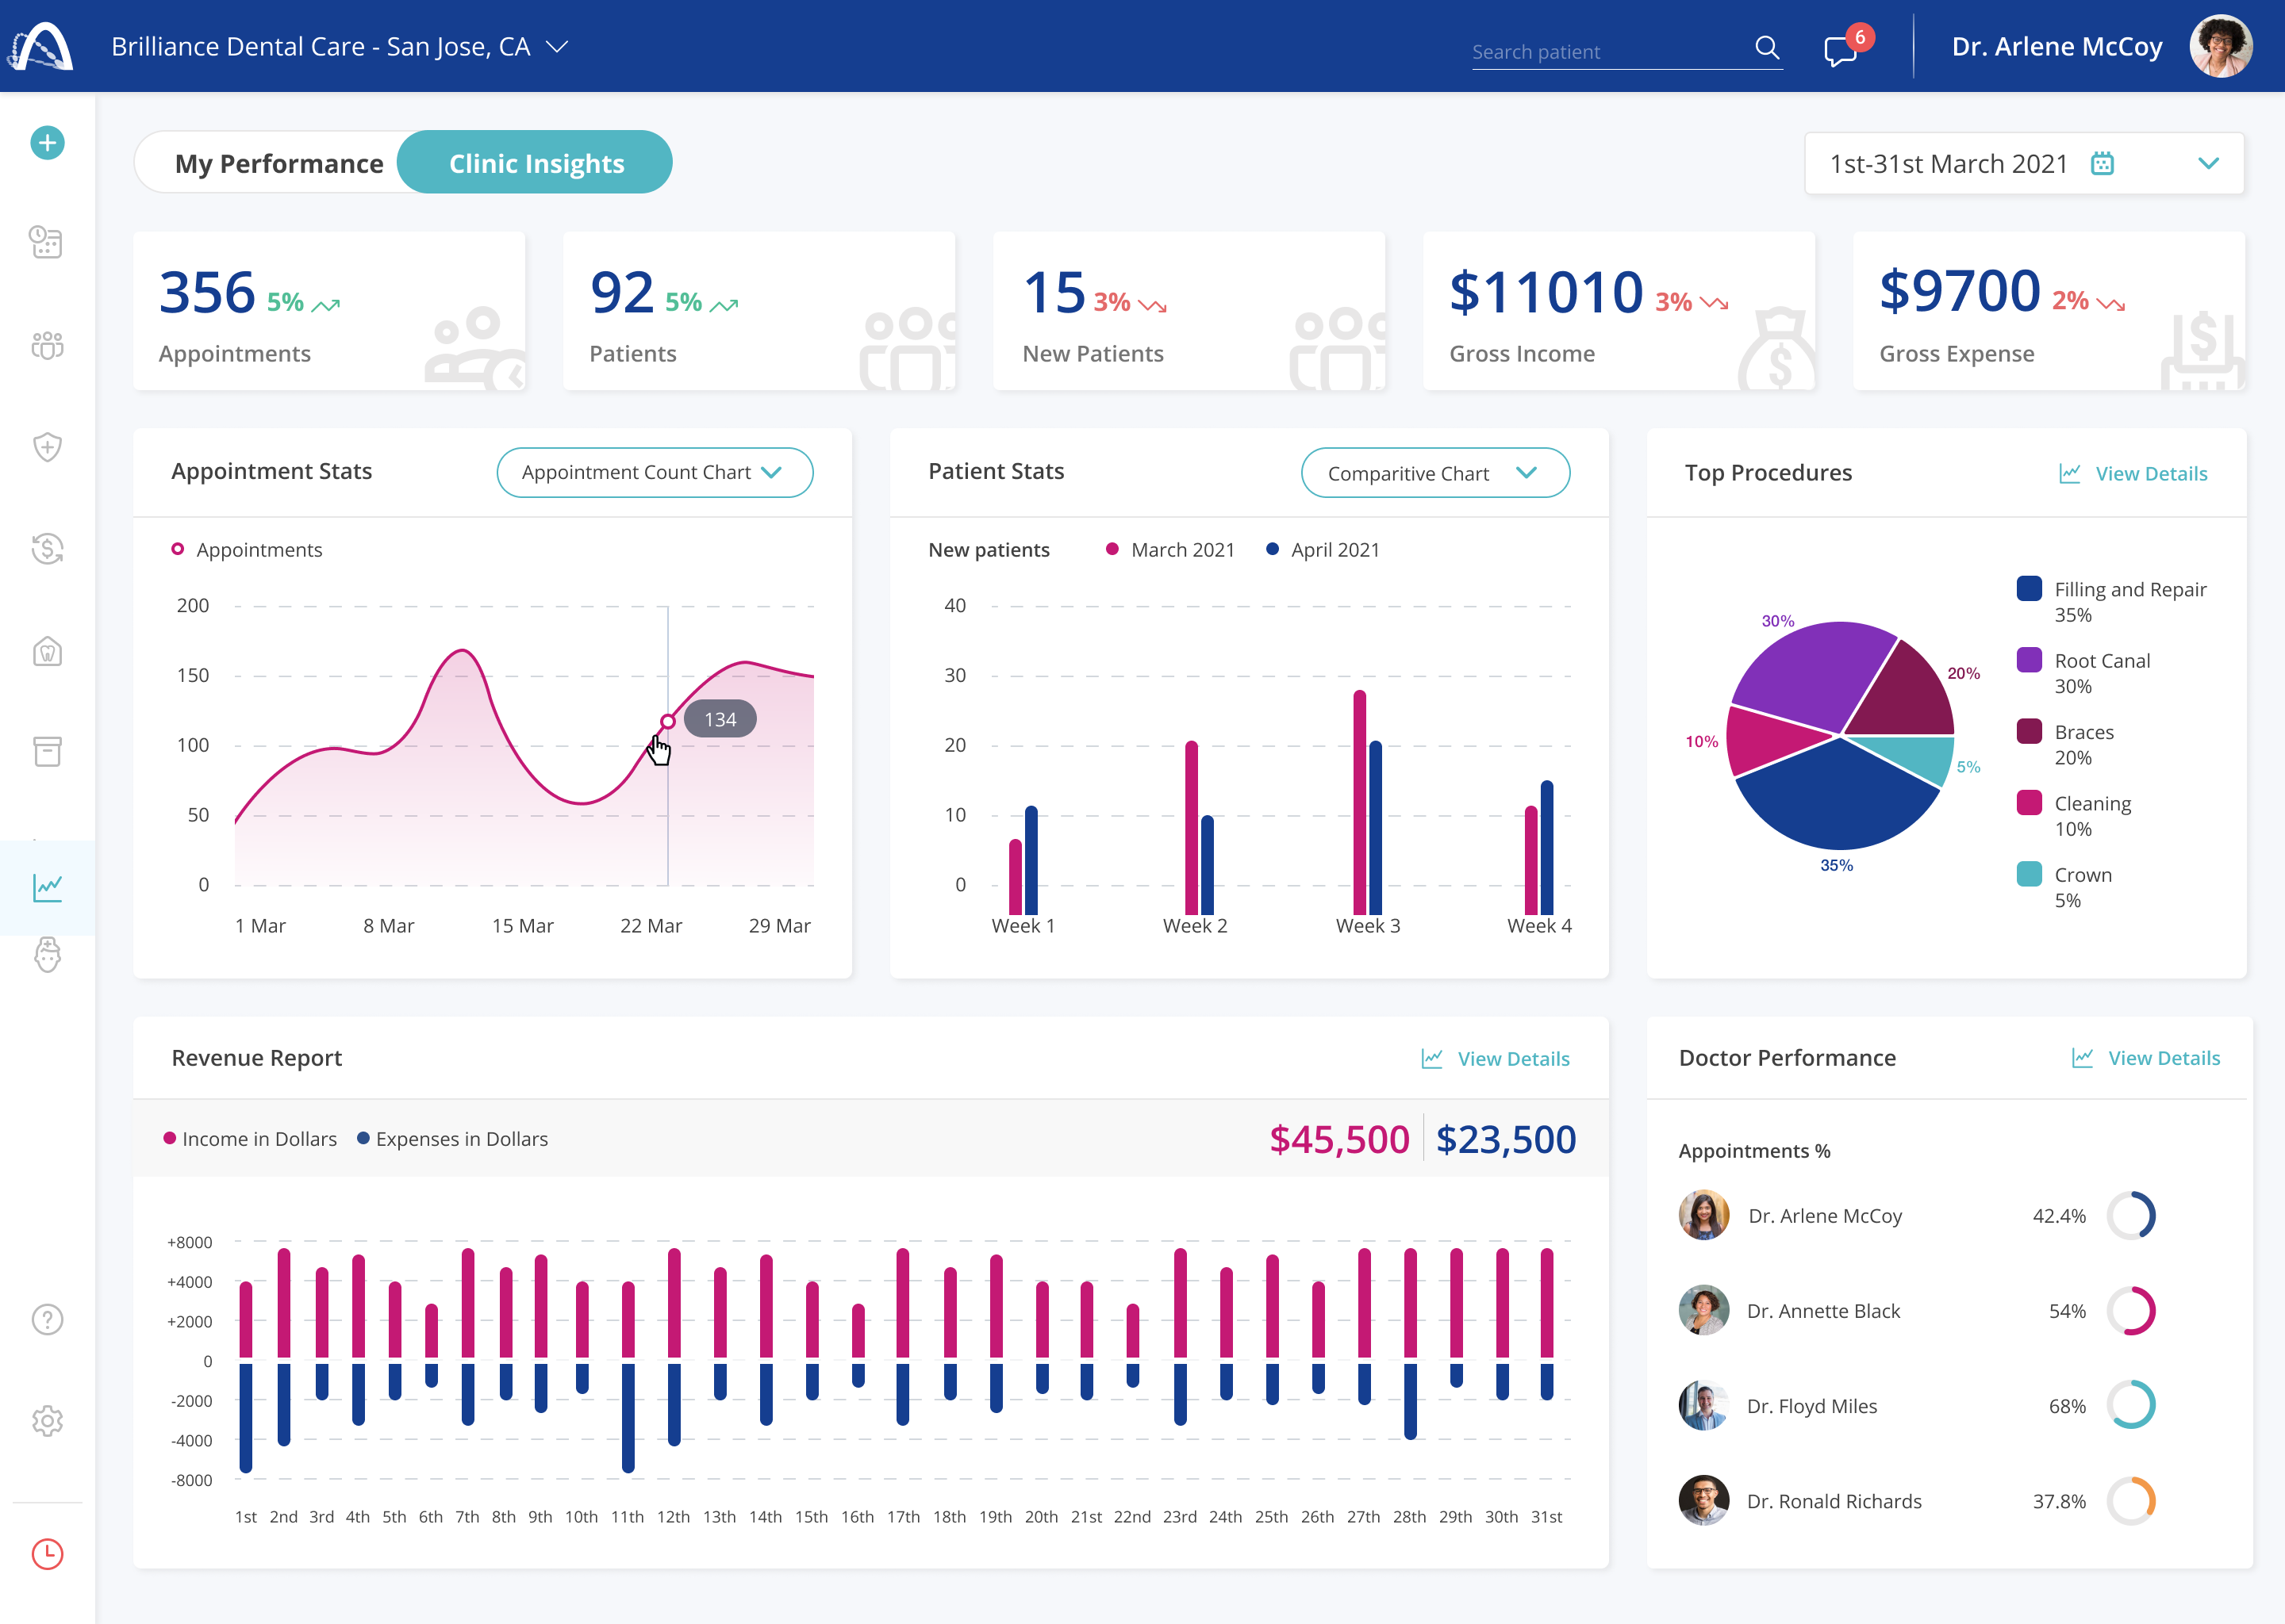
Task: Open the Comparitive Chart dropdown
Action: [x=1434, y=472]
